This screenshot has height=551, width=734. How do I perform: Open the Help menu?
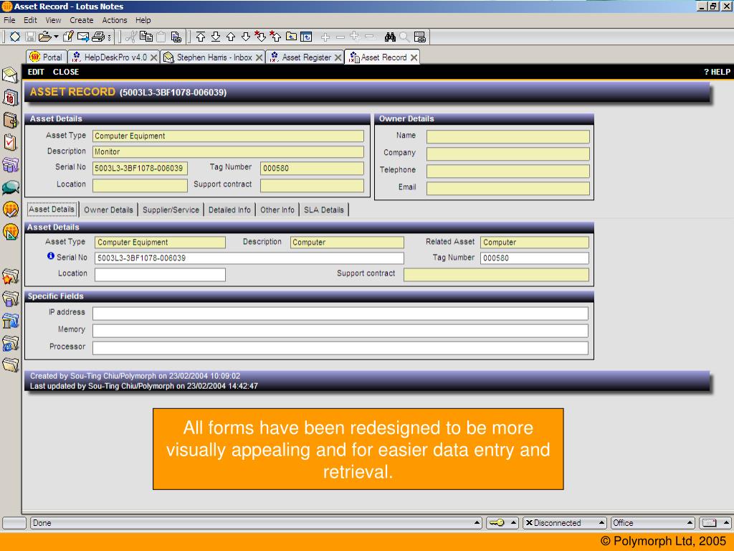(x=143, y=20)
